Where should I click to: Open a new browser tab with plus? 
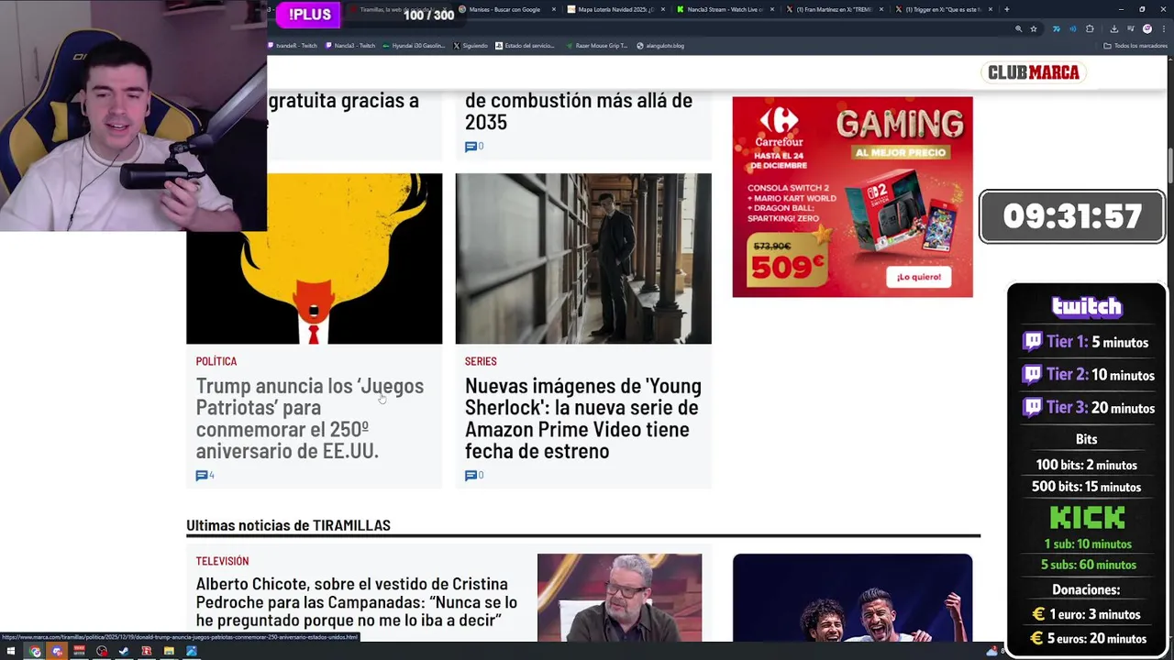tap(1006, 9)
